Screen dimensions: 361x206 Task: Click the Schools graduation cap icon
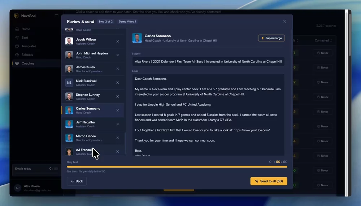17,55
